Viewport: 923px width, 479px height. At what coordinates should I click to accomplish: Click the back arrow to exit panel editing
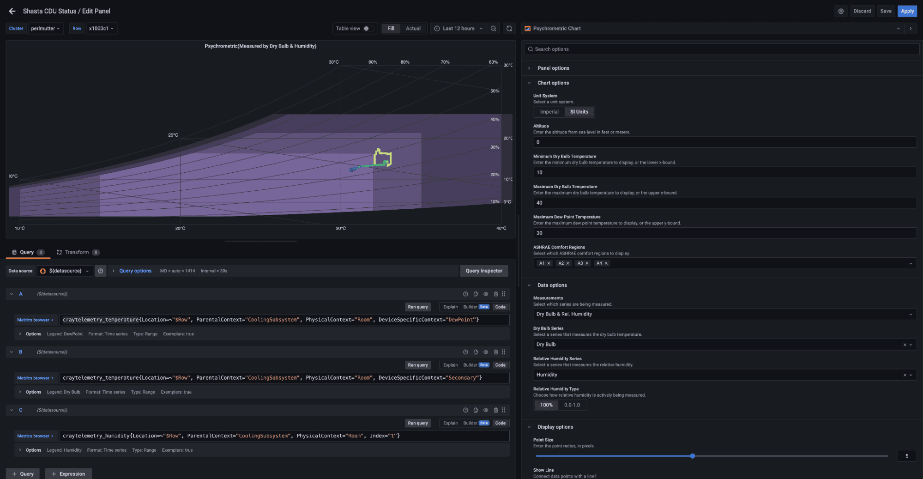(x=12, y=11)
